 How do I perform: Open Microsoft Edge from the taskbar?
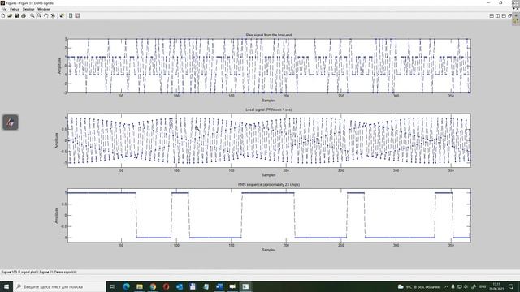[127, 286]
